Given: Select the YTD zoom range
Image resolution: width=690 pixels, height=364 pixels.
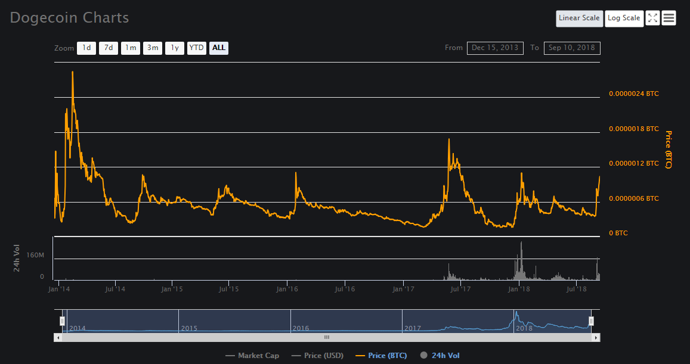Looking at the screenshot, I should 197,48.
